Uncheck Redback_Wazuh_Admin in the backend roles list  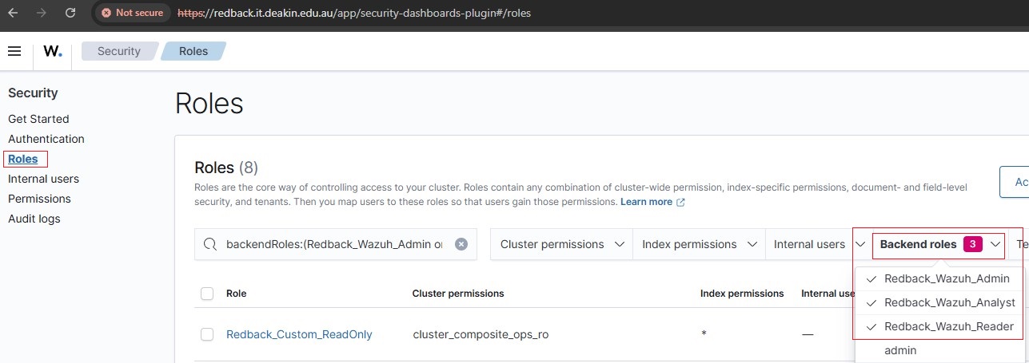click(x=939, y=278)
